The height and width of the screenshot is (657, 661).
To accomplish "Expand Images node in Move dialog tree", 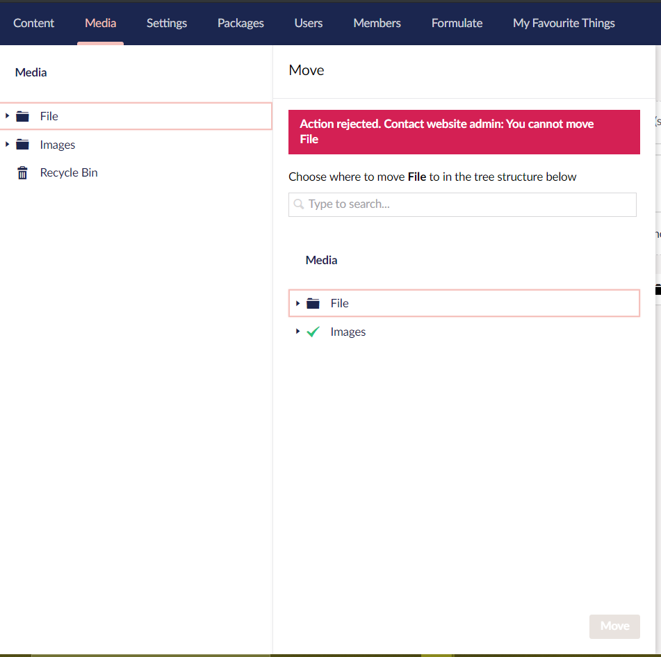I will (297, 332).
